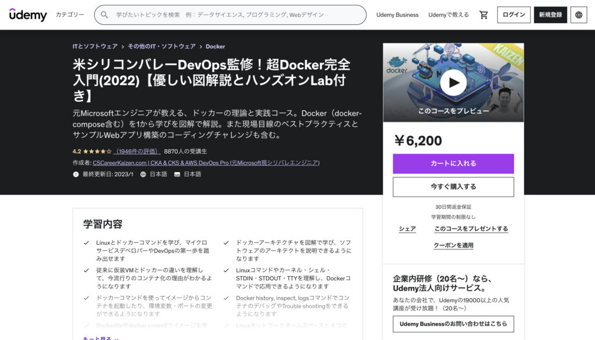This screenshot has width=595, height=340.
Task: Open Udemy Business page
Action: point(397,15)
